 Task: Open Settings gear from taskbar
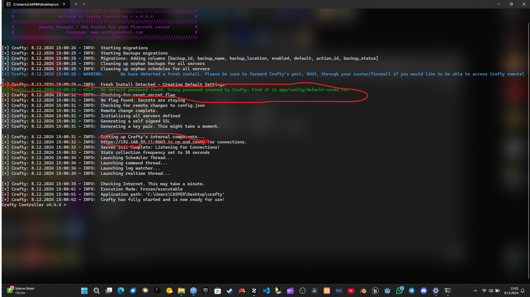436,291
